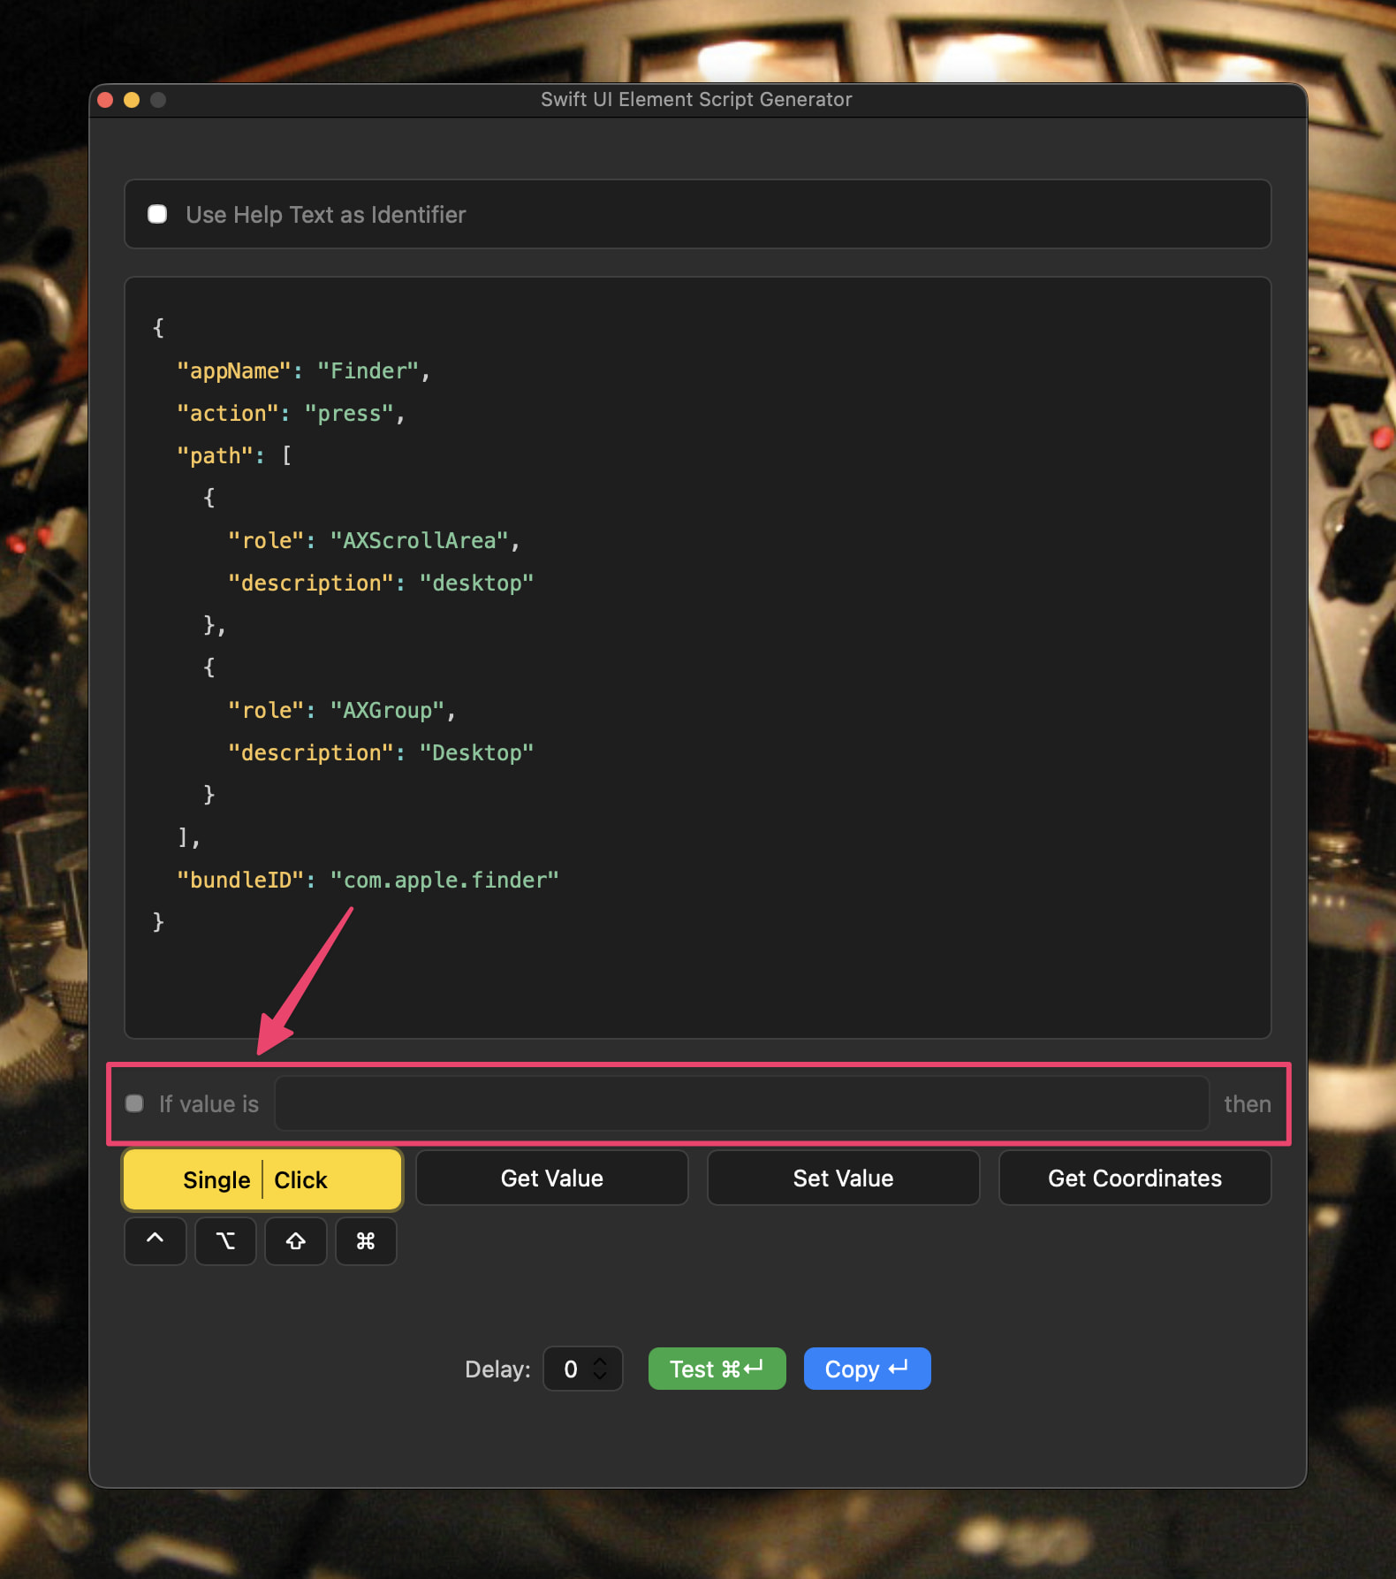The height and width of the screenshot is (1579, 1396).
Task: Toggle the Option modifier key button
Action: point(225,1240)
